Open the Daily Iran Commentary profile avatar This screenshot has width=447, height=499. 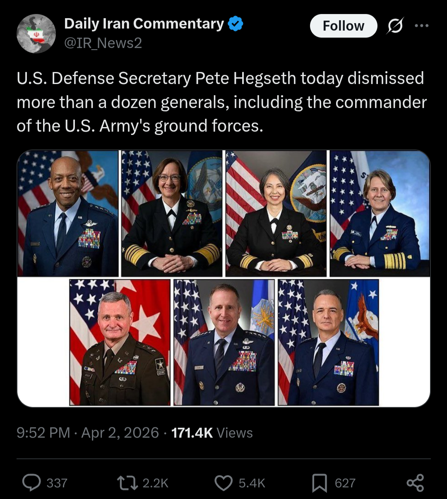click(36, 34)
